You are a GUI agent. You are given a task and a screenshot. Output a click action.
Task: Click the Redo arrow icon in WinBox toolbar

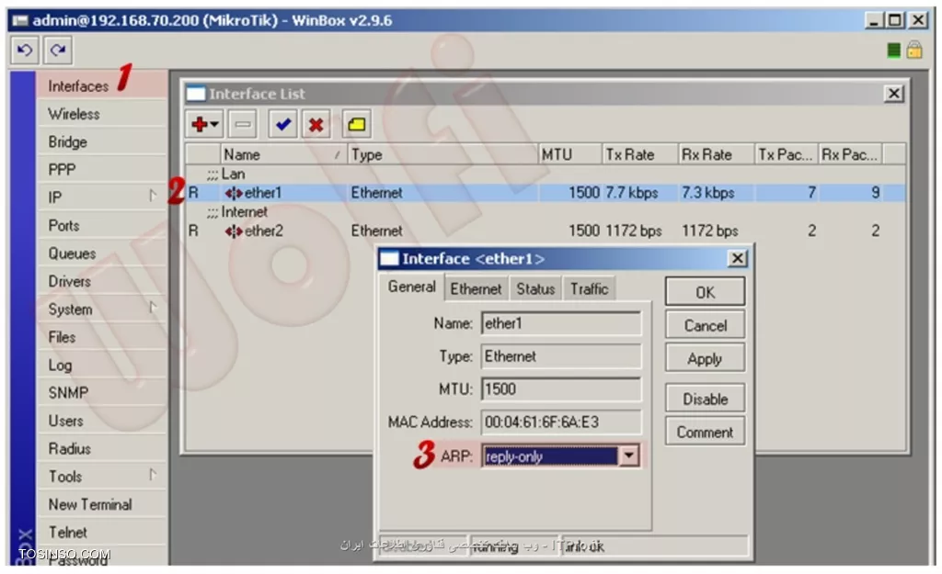(x=58, y=50)
